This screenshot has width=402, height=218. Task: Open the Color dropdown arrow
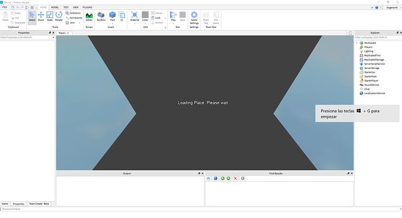(x=145, y=23)
